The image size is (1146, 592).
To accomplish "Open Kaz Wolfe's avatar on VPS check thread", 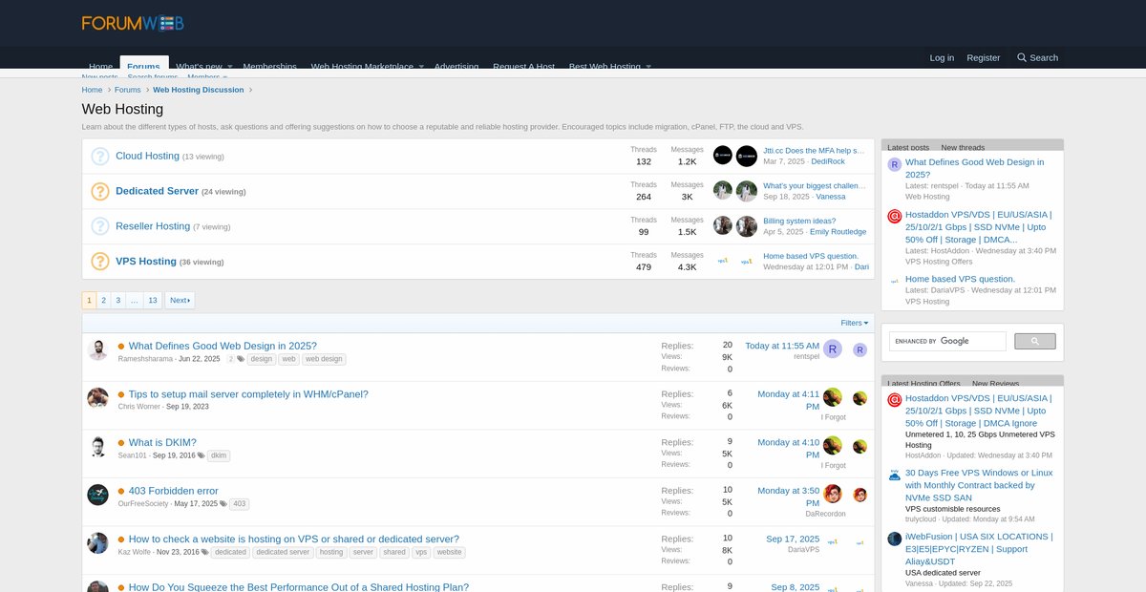I will pos(97,543).
